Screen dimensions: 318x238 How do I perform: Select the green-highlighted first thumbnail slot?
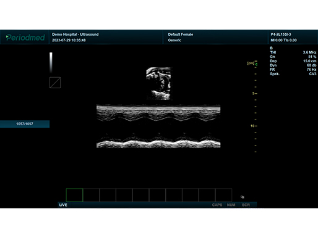tap(74, 195)
